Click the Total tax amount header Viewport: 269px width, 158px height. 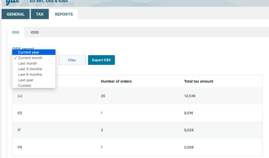point(198,81)
